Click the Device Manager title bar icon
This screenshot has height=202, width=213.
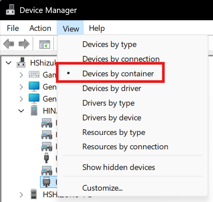pyautogui.click(x=10, y=10)
